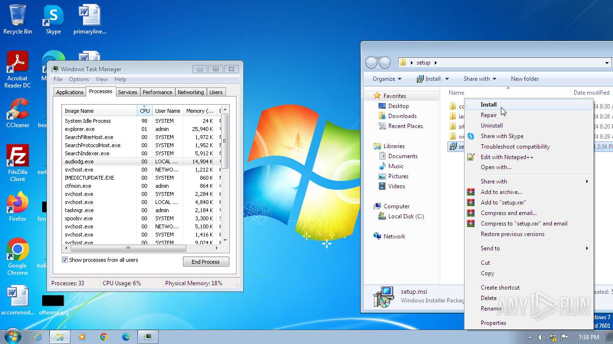
Task: Open Acrobat Reader DC desktop icon
Action: [18, 69]
